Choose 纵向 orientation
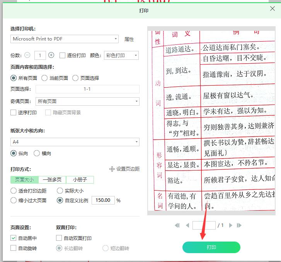The width and height of the screenshot is (281, 262). tap(14, 153)
